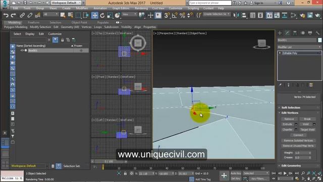This screenshot has width=323, height=182.
Task: Open the Rendering menu
Action: point(141,8)
